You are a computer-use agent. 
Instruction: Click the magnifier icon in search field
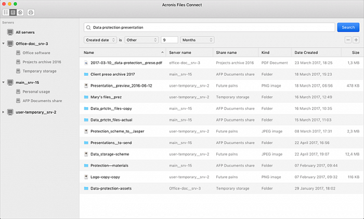pos(88,28)
